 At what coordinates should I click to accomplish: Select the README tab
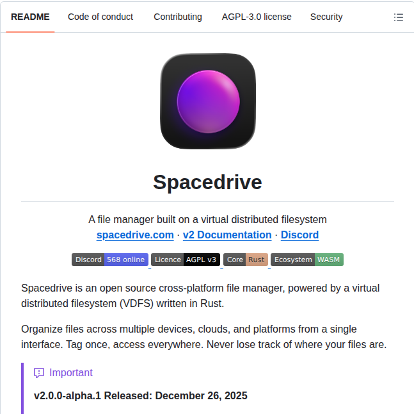point(30,17)
